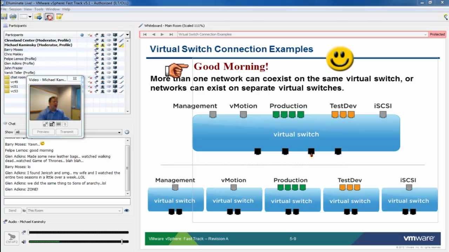
Task: Click the recording stop icon with red X
Action: click(49, 16)
